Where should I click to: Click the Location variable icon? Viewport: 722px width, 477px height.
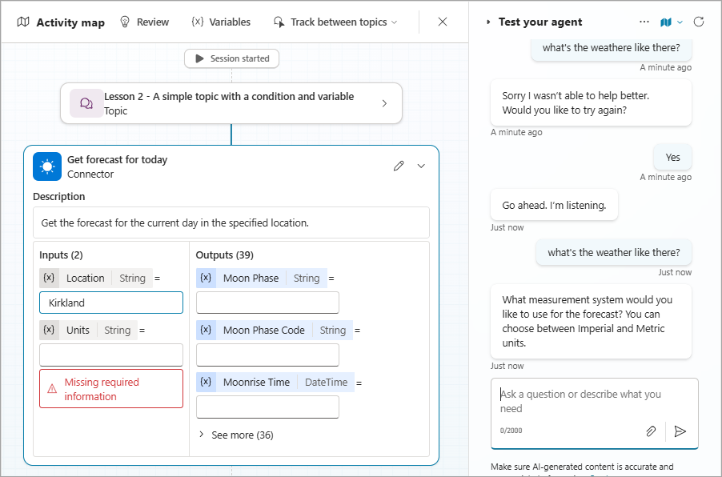point(49,278)
